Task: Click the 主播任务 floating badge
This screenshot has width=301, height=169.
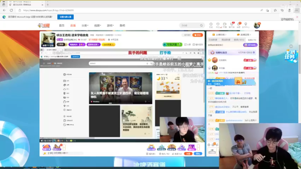Action: click(291, 56)
